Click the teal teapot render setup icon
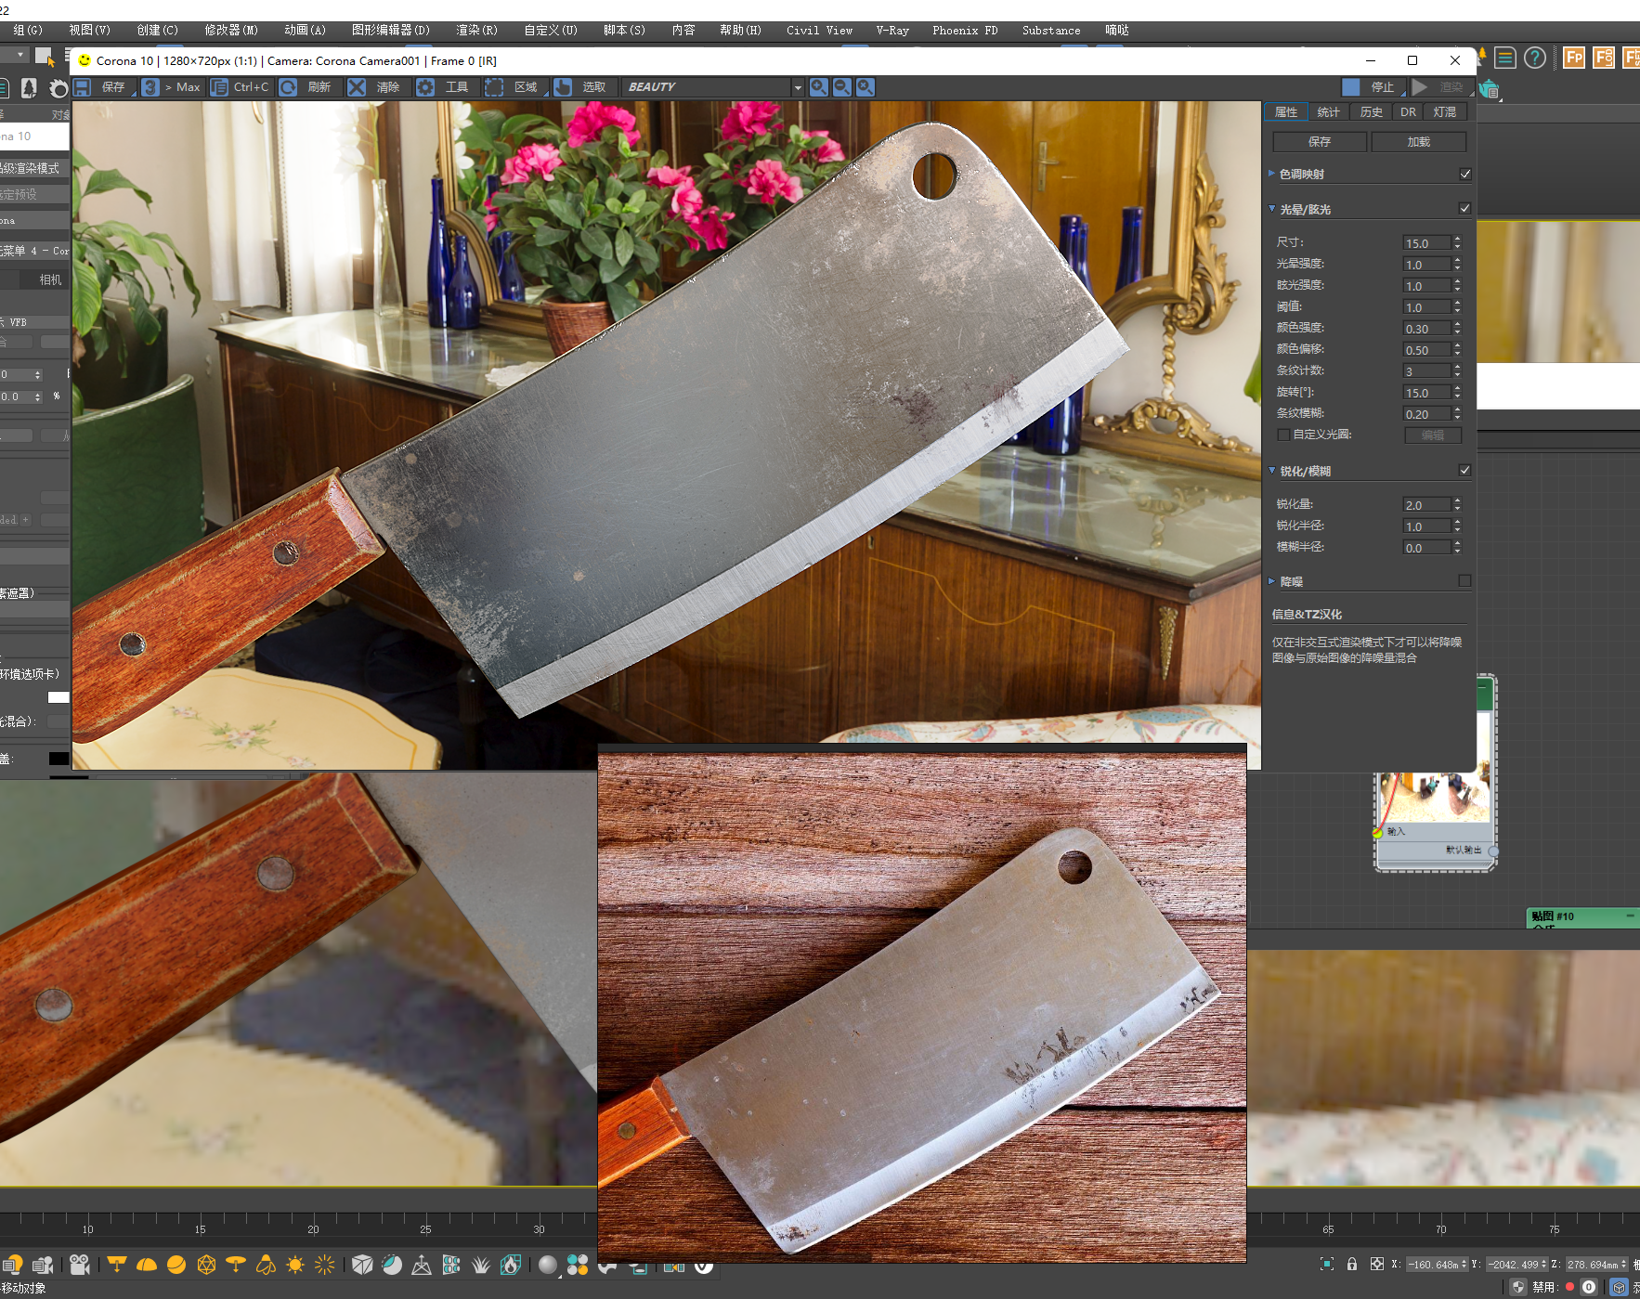This screenshot has width=1640, height=1299. point(1490,89)
